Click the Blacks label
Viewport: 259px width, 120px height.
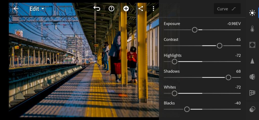coord(169,103)
